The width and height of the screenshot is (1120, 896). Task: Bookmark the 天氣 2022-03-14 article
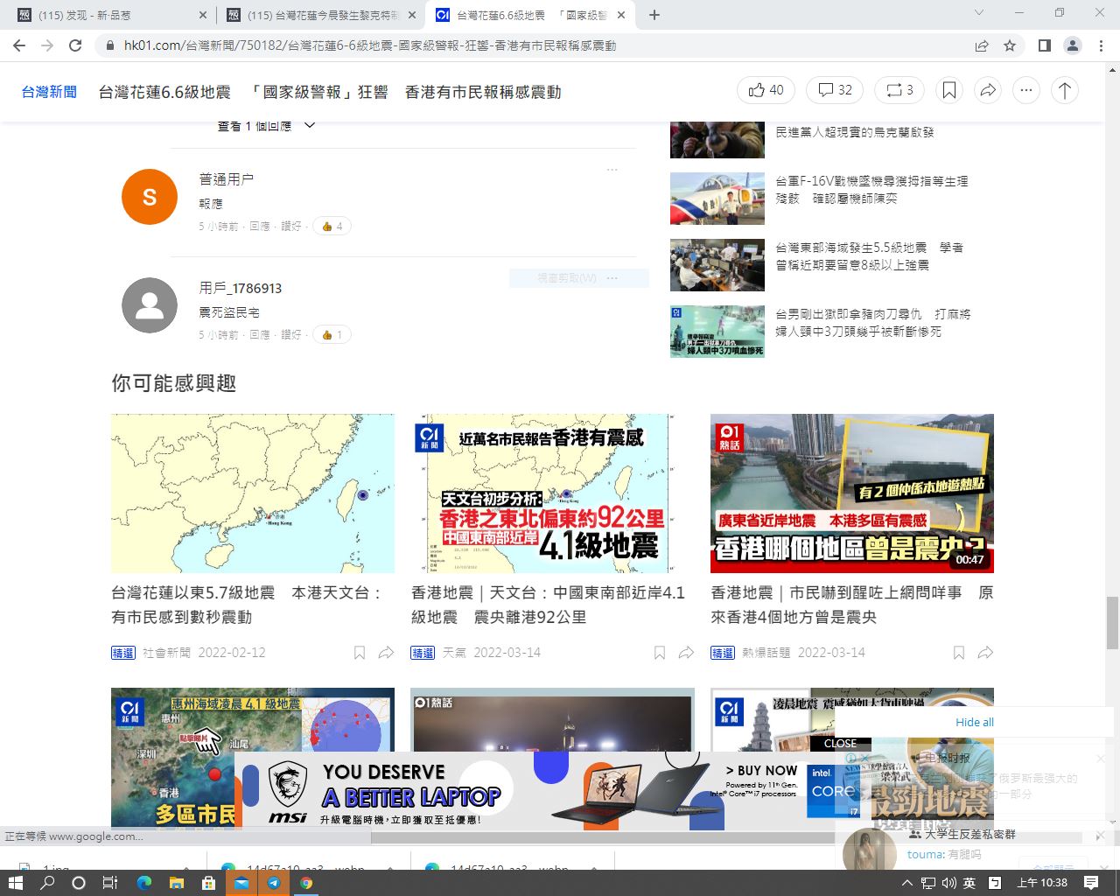tap(659, 653)
